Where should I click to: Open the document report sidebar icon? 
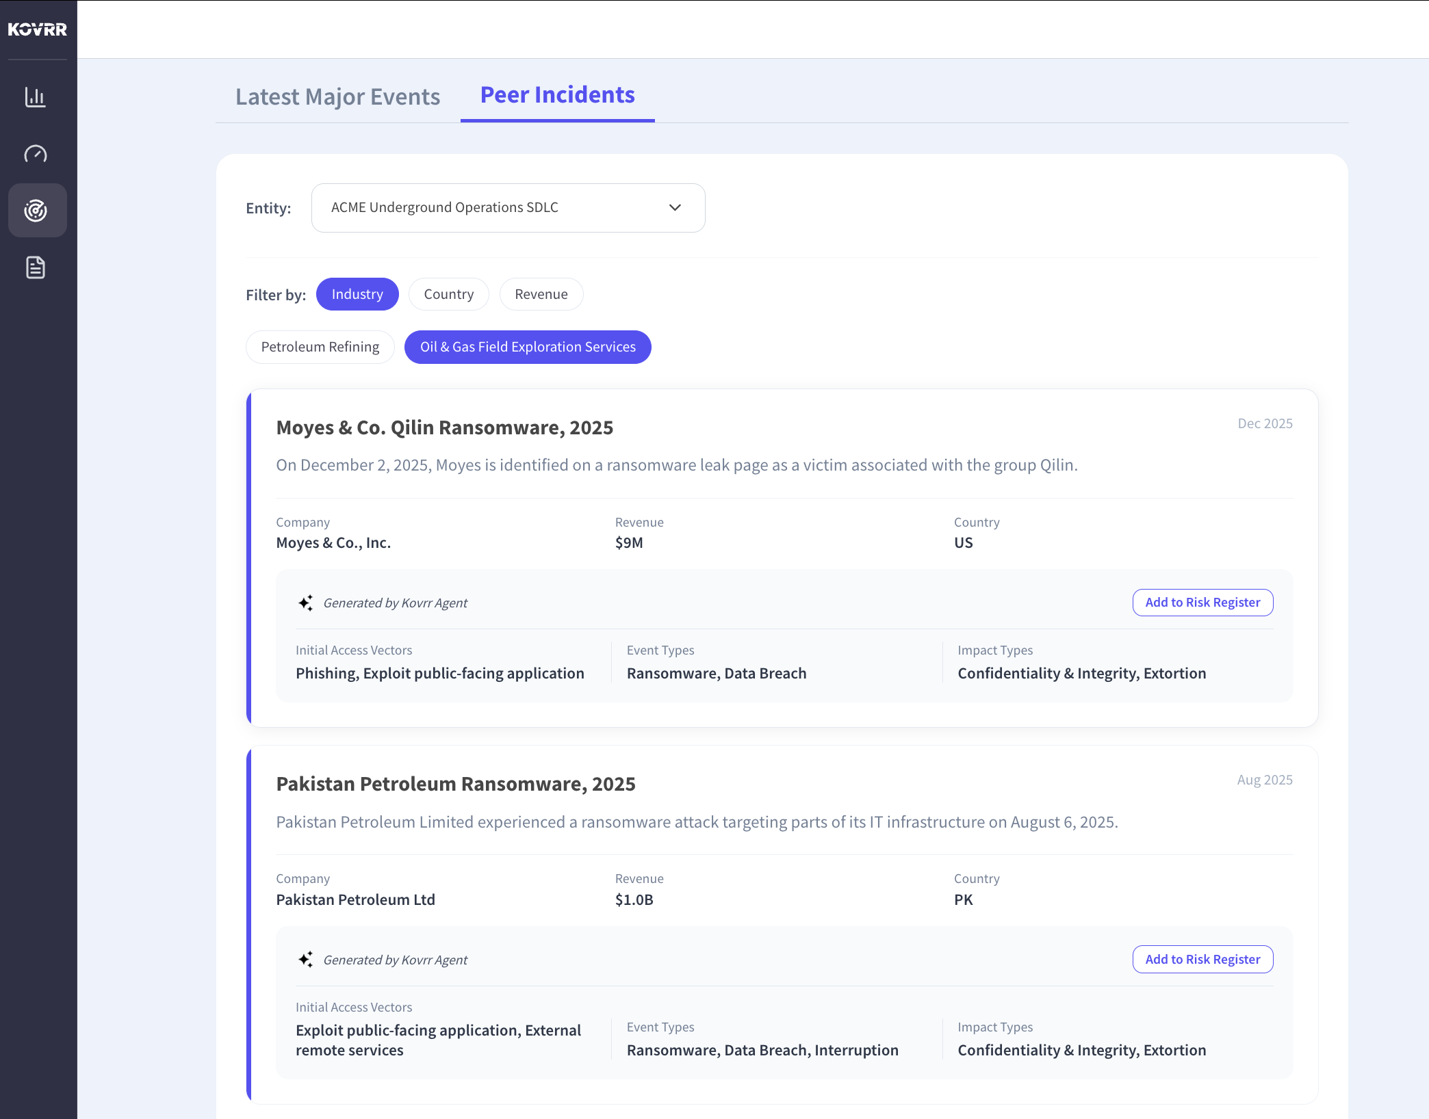[x=36, y=267]
